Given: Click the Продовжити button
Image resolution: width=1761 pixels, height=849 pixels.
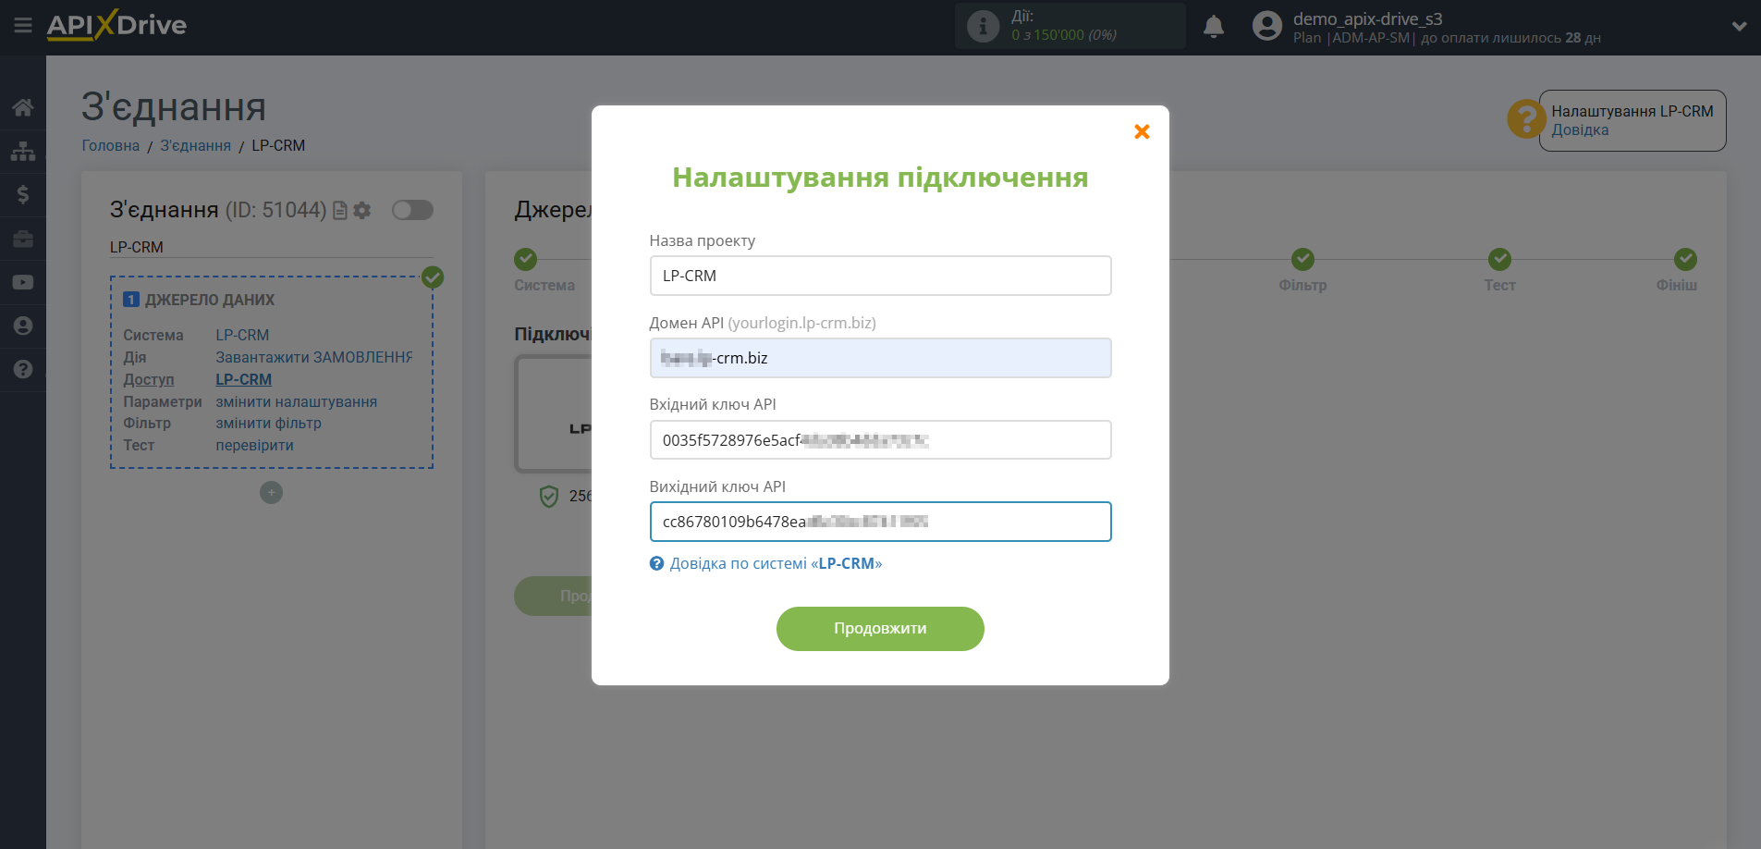Looking at the screenshot, I should 880,629.
